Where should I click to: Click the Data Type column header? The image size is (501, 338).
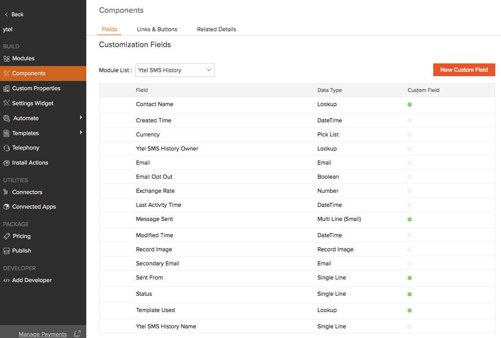329,90
